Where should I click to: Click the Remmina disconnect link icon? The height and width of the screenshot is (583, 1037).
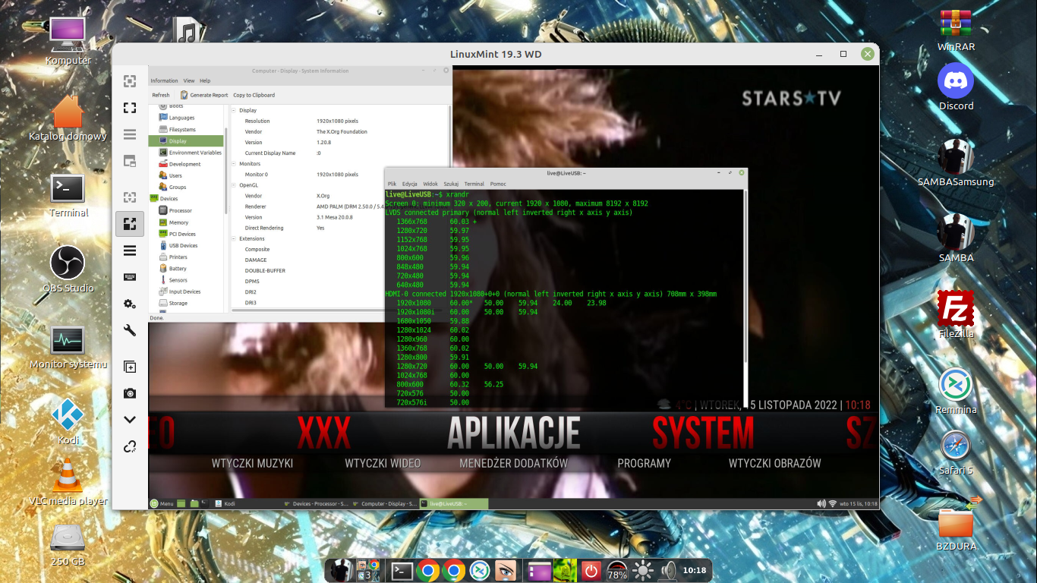click(130, 446)
